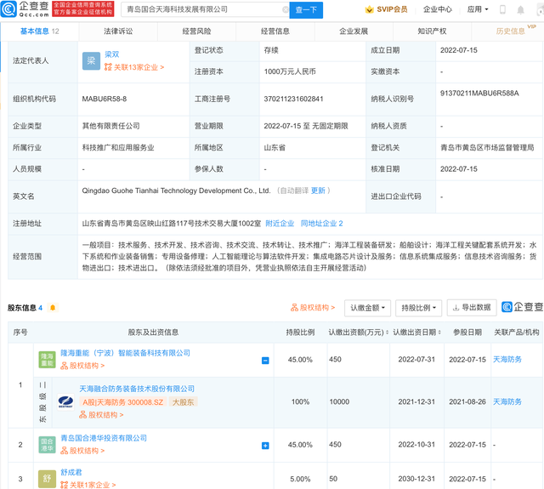Switch to the 知识产权 tab

point(433,31)
